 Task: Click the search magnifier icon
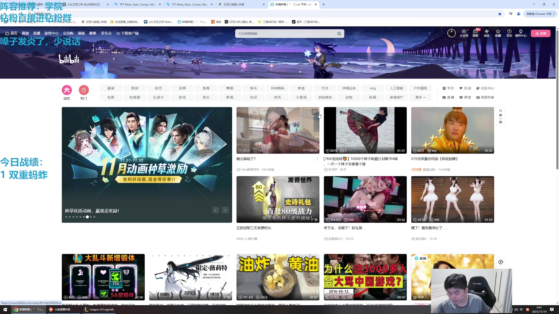click(339, 34)
